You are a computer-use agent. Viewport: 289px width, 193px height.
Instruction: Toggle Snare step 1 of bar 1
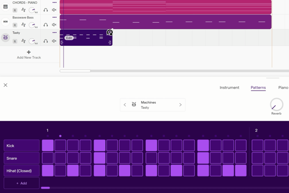[48, 158]
